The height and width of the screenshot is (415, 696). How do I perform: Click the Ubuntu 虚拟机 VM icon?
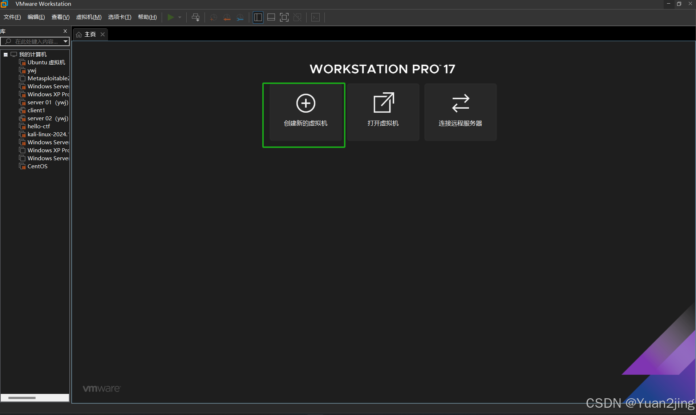(22, 63)
